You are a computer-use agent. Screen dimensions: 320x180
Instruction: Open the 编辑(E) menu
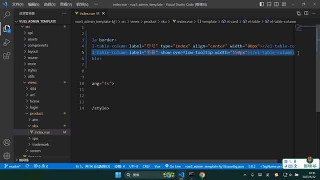[x=33, y=4]
